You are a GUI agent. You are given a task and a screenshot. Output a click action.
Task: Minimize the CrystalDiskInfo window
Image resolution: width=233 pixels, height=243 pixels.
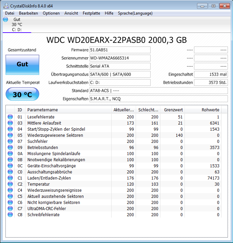pyautogui.click(x=202, y=6)
